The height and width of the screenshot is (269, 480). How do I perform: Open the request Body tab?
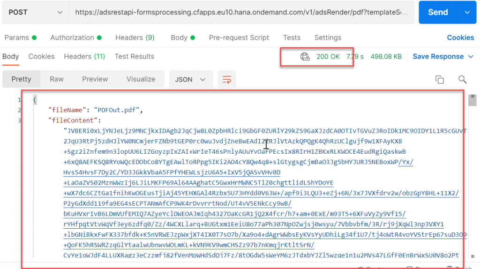pos(183,37)
